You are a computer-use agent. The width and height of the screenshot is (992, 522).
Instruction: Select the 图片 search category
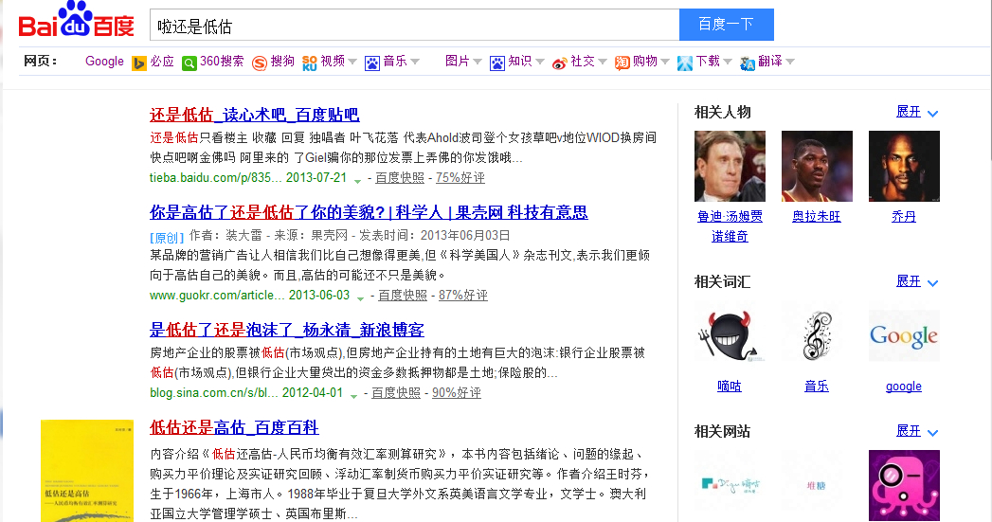pyautogui.click(x=458, y=62)
